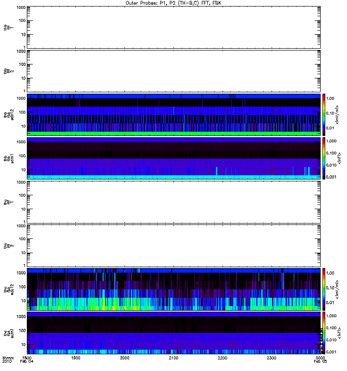Click the "thc fff 2" y-axis label
Viewport: 347px width, 371px height.
point(9,246)
